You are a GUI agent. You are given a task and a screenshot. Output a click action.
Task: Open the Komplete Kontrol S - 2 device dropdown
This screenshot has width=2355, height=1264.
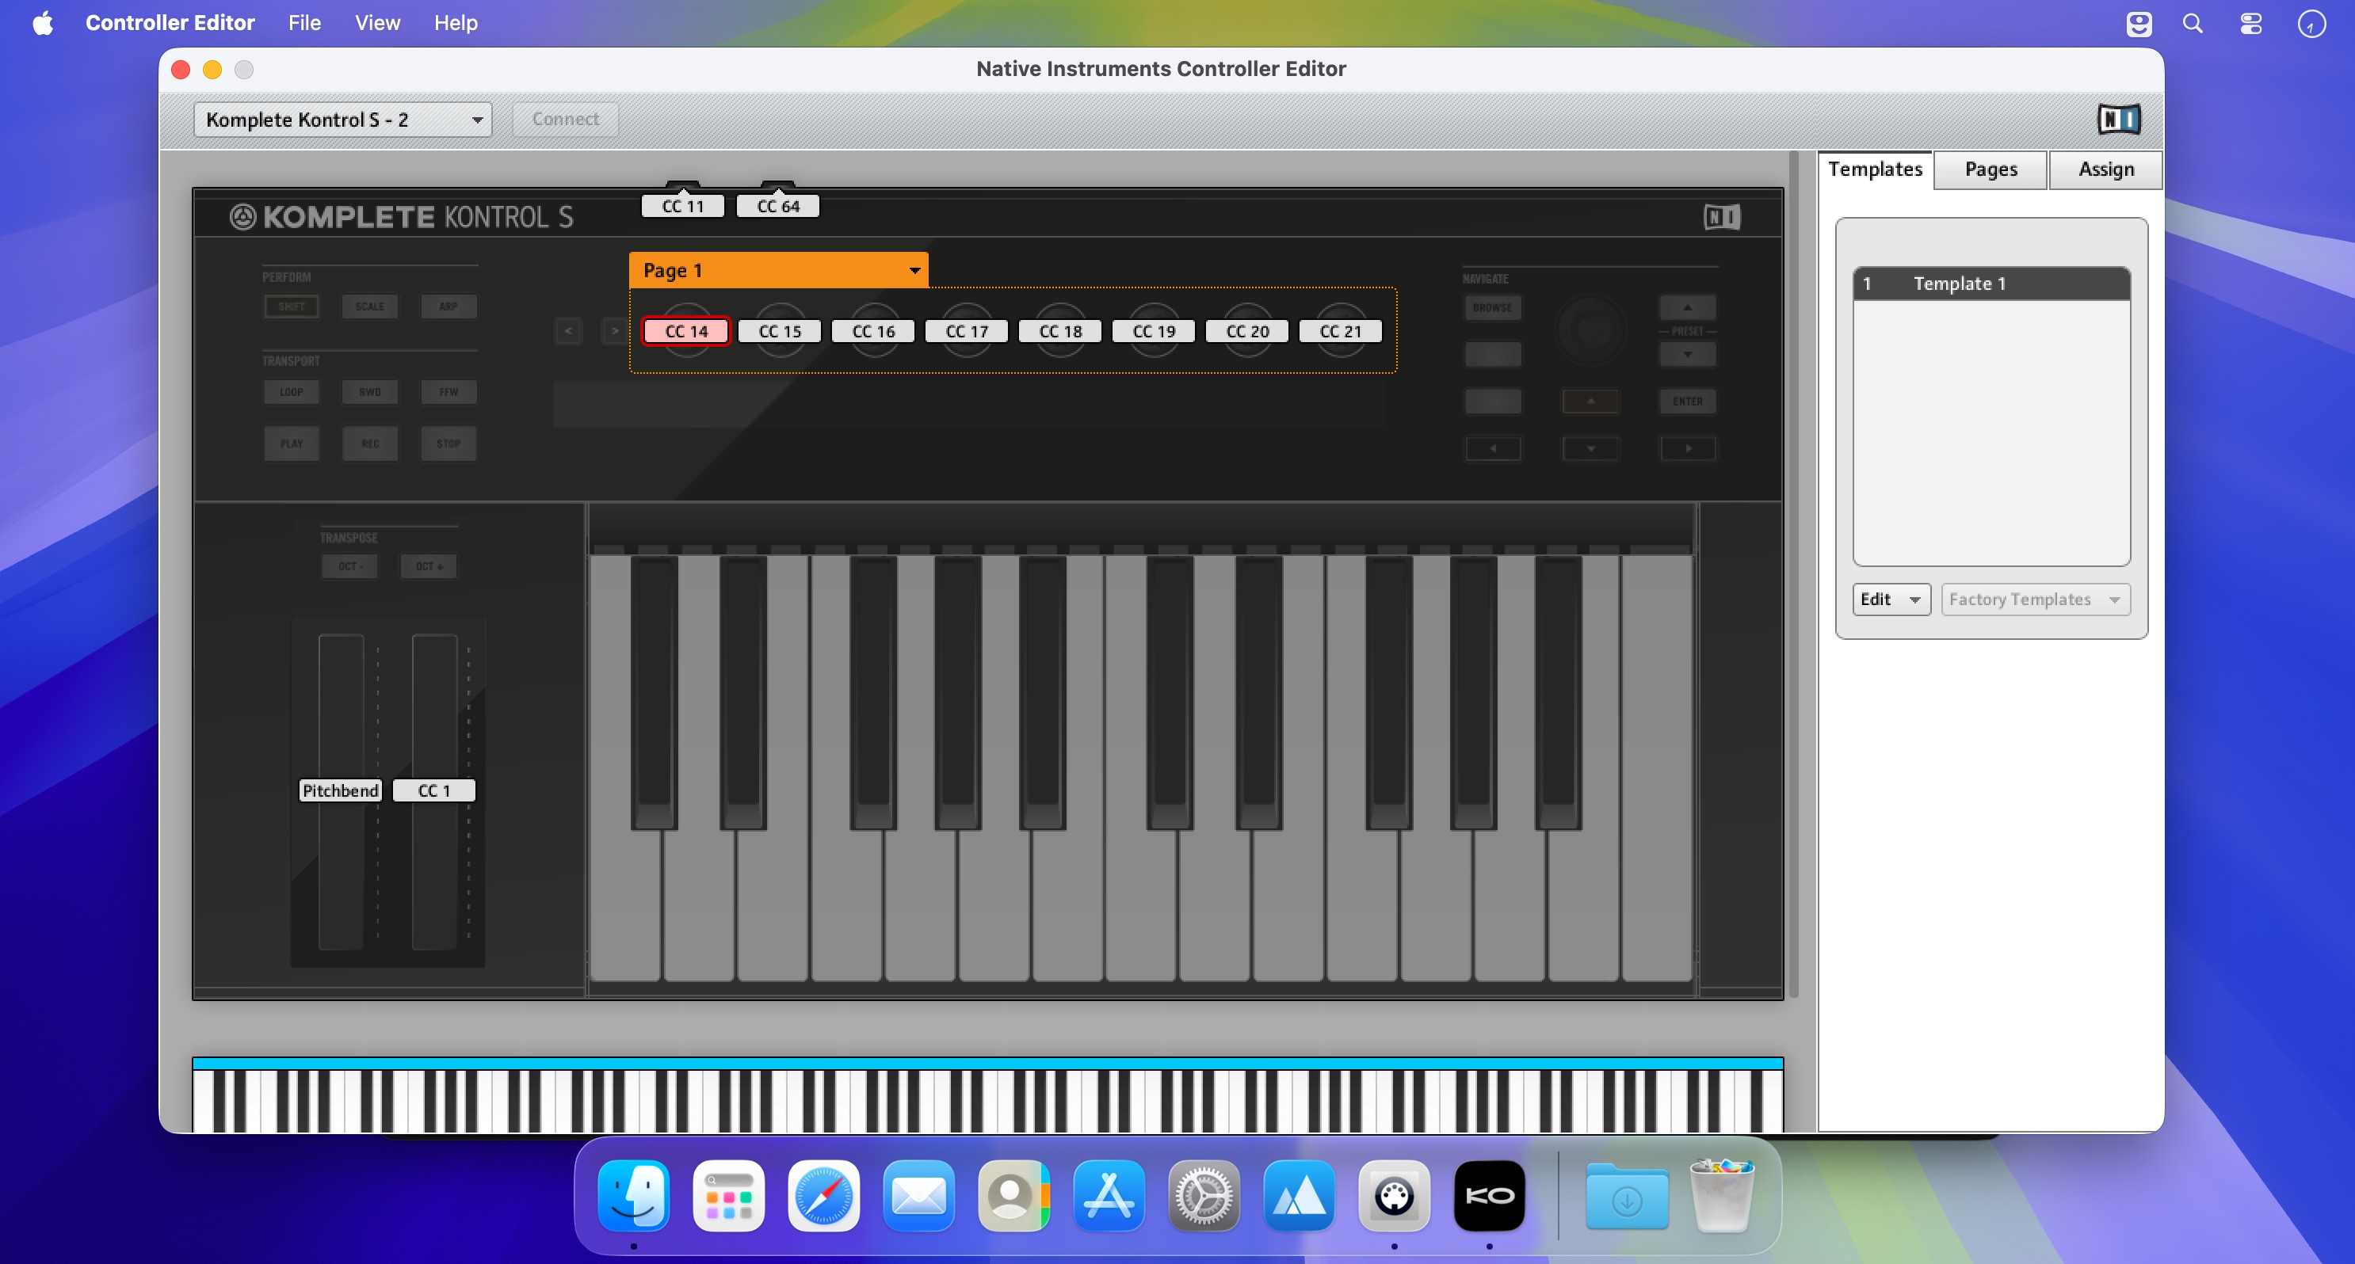[x=343, y=120]
